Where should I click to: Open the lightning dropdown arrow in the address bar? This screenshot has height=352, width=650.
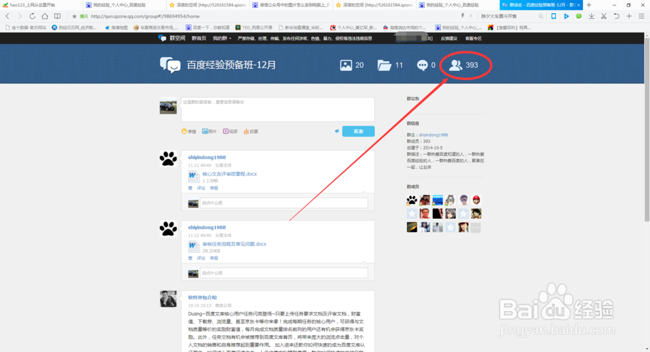click(471, 16)
